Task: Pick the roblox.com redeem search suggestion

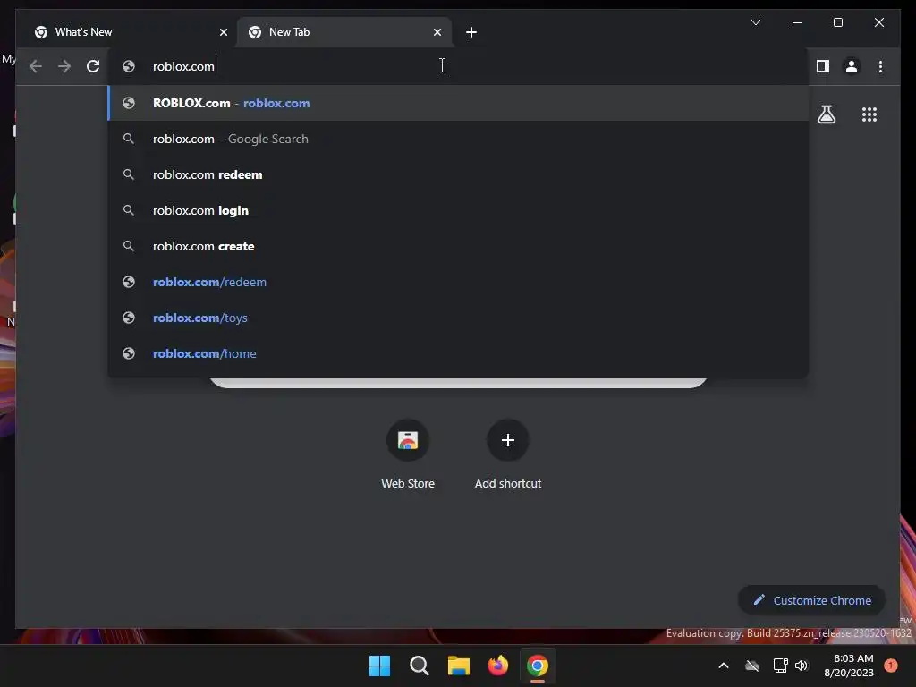Action: tap(458, 174)
